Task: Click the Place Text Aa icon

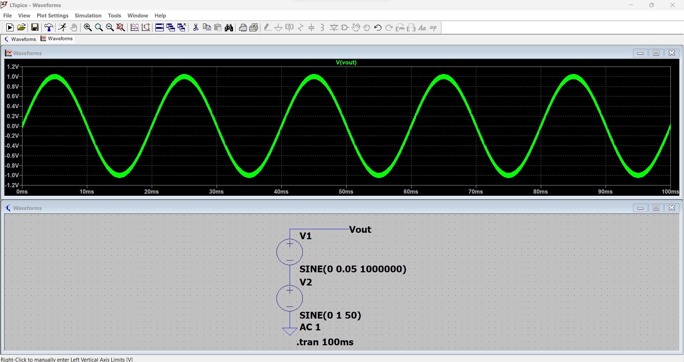Action: (x=422, y=27)
